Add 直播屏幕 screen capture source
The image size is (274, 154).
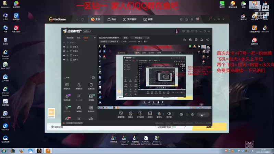121,115
